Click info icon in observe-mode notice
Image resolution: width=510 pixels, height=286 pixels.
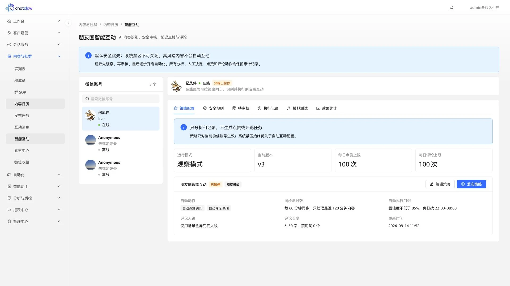tap(184, 127)
